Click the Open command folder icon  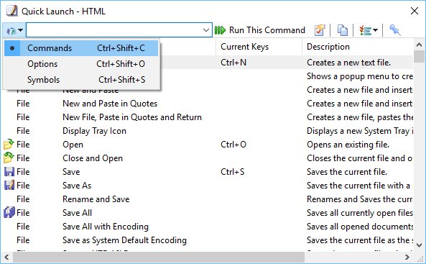click(x=9, y=145)
